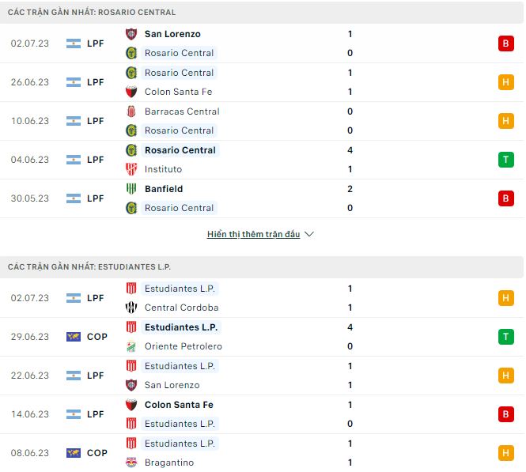Click the Argentina flag on 04.06.23 match

pos(74,160)
